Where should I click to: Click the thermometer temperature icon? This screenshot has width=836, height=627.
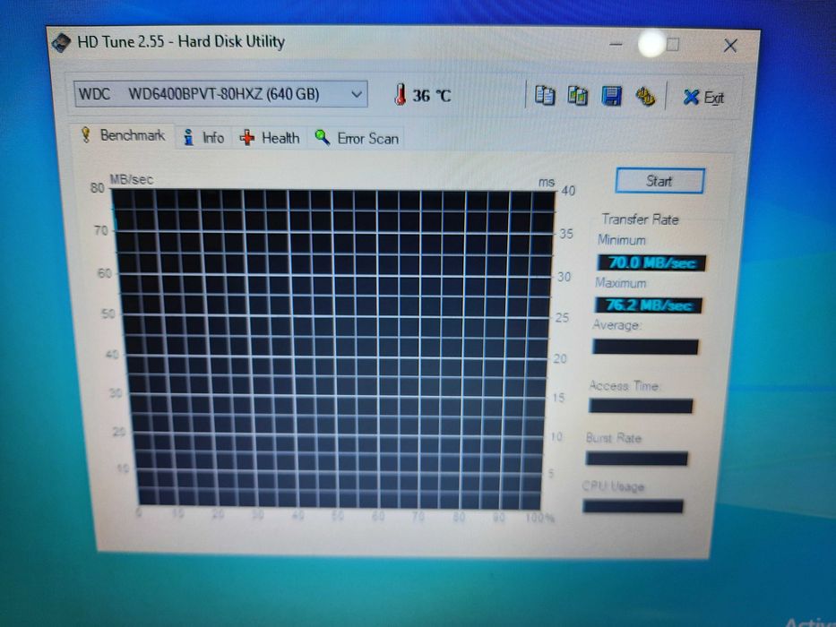click(400, 94)
